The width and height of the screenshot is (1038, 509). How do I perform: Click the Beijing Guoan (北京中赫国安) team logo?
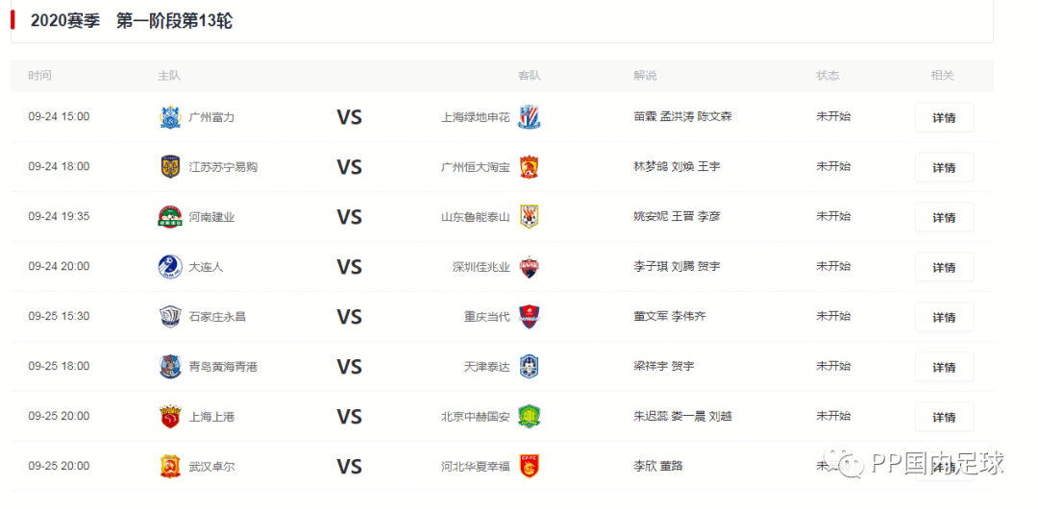530,417
